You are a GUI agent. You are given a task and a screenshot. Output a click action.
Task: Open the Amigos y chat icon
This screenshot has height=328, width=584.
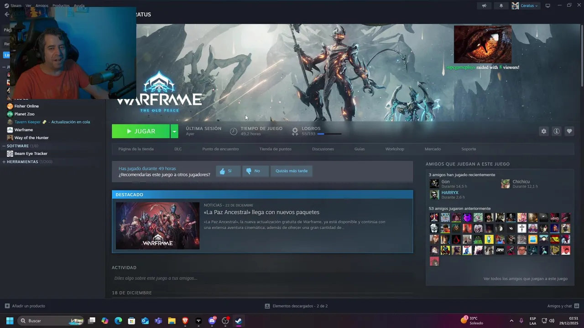click(577, 306)
